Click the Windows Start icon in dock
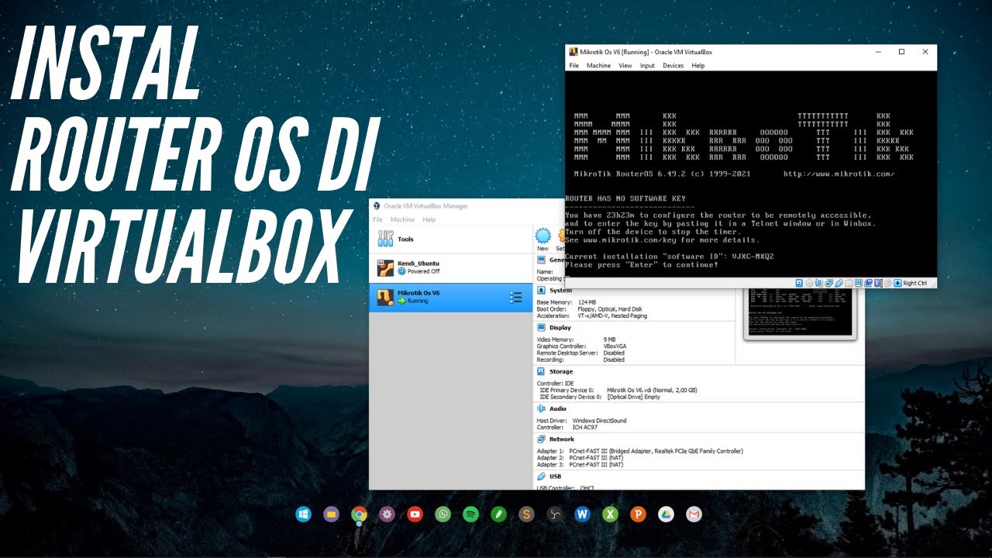Viewport: 992px width, 558px height. (x=303, y=514)
